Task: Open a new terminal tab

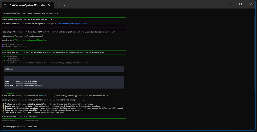Action: 58,5
